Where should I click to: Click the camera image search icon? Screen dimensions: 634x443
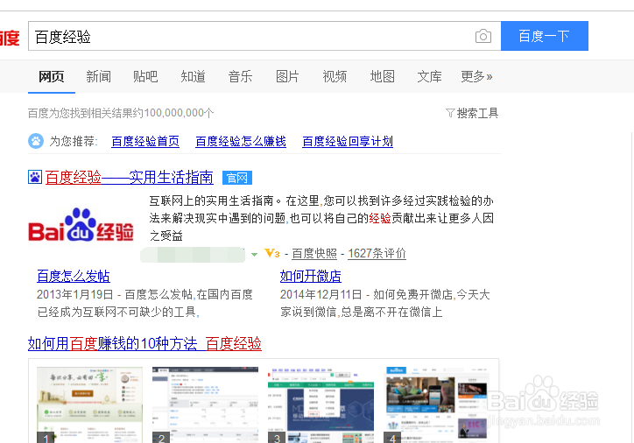point(483,37)
